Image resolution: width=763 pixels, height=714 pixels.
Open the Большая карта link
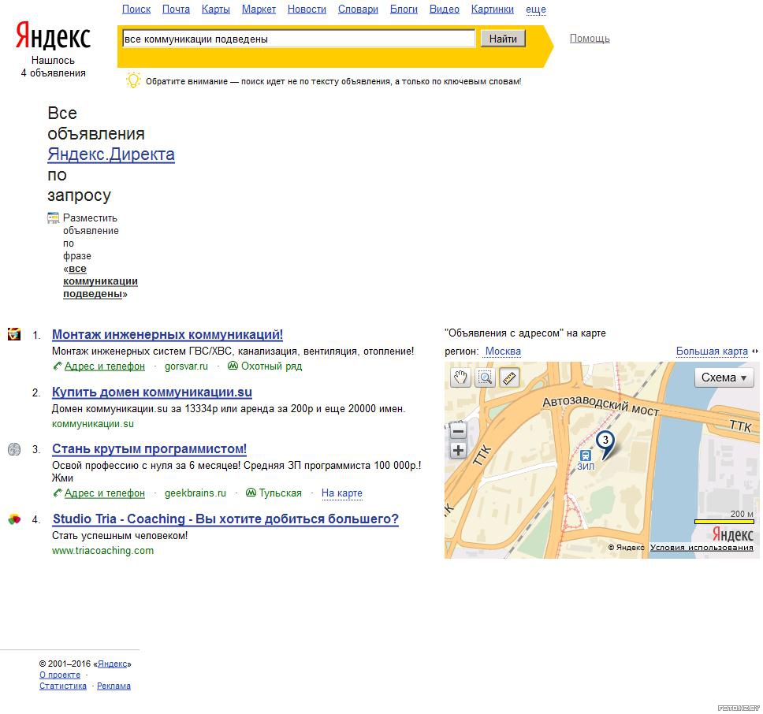click(x=712, y=351)
